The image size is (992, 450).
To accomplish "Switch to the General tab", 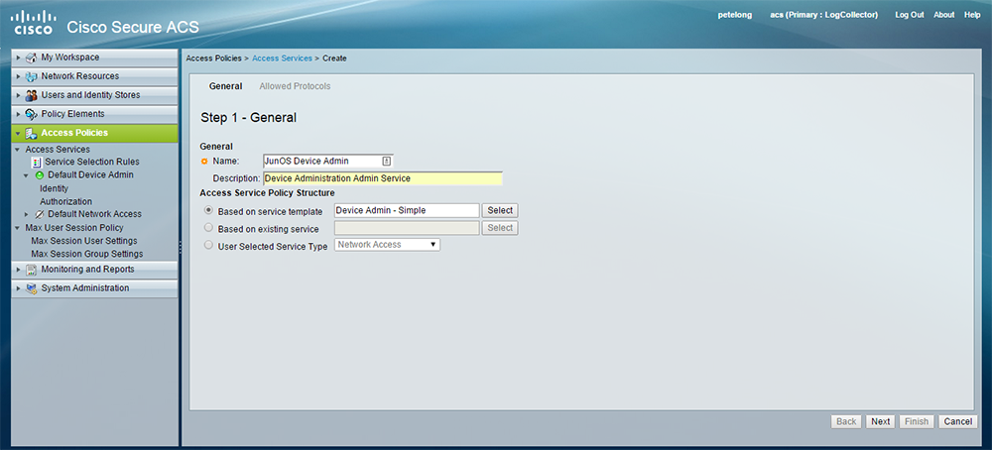I will click(x=225, y=86).
